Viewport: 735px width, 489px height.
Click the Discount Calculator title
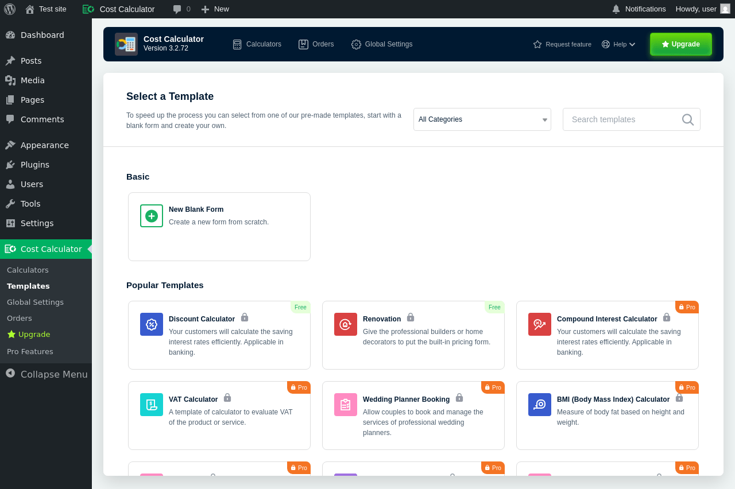(202, 319)
